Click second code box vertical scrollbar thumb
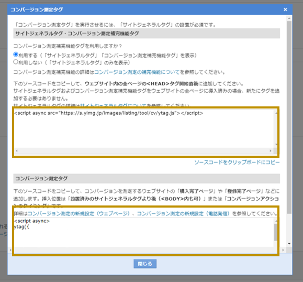303x282 pixels. tap(276, 232)
